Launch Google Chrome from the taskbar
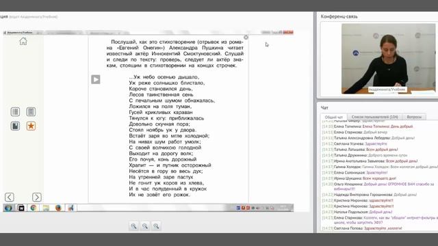Screen dimensions: 438x246 point(34,208)
